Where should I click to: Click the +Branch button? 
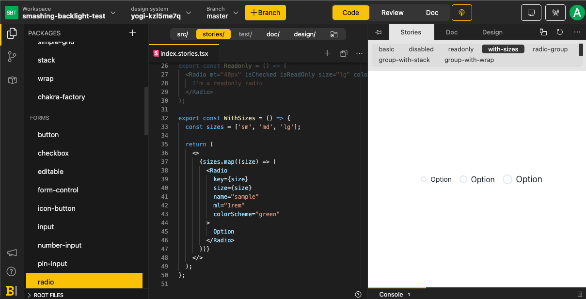click(265, 13)
